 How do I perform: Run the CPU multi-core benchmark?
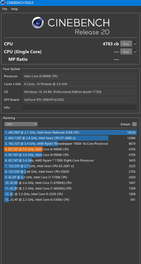point(126,44)
